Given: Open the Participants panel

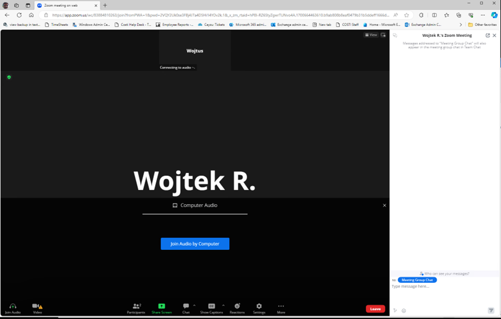Looking at the screenshot, I should pyautogui.click(x=136, y=306).
